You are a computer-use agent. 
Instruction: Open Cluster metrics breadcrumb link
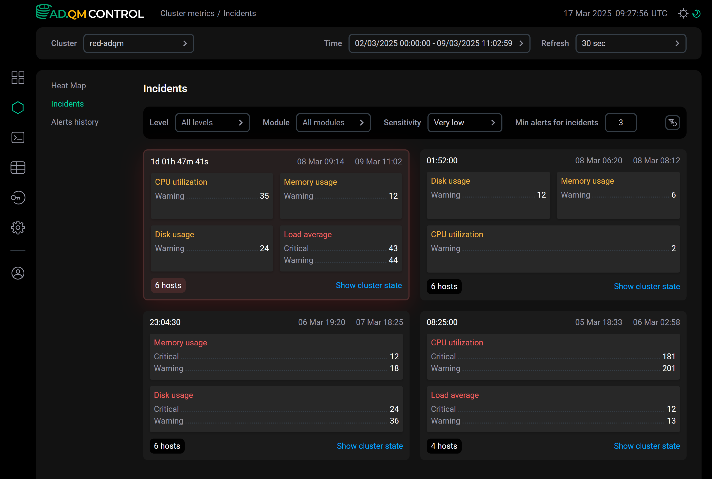point(187,13)
